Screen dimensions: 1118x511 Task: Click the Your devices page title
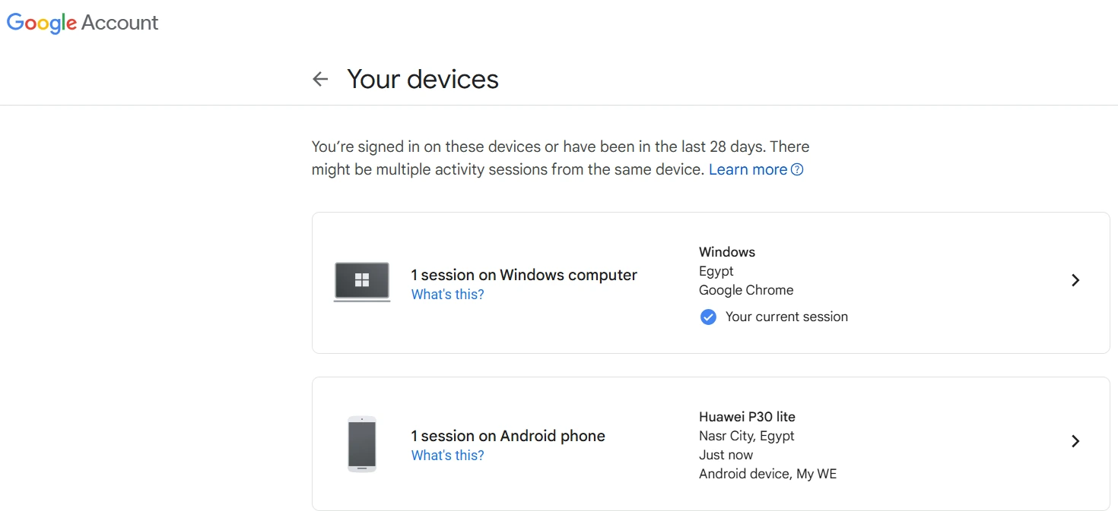tap(423, 79)
